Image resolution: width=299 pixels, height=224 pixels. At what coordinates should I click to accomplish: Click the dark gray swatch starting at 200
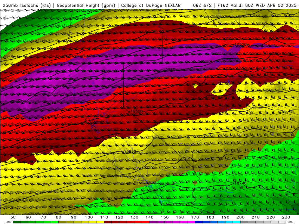pyautogui.click(x=244, y=222)
